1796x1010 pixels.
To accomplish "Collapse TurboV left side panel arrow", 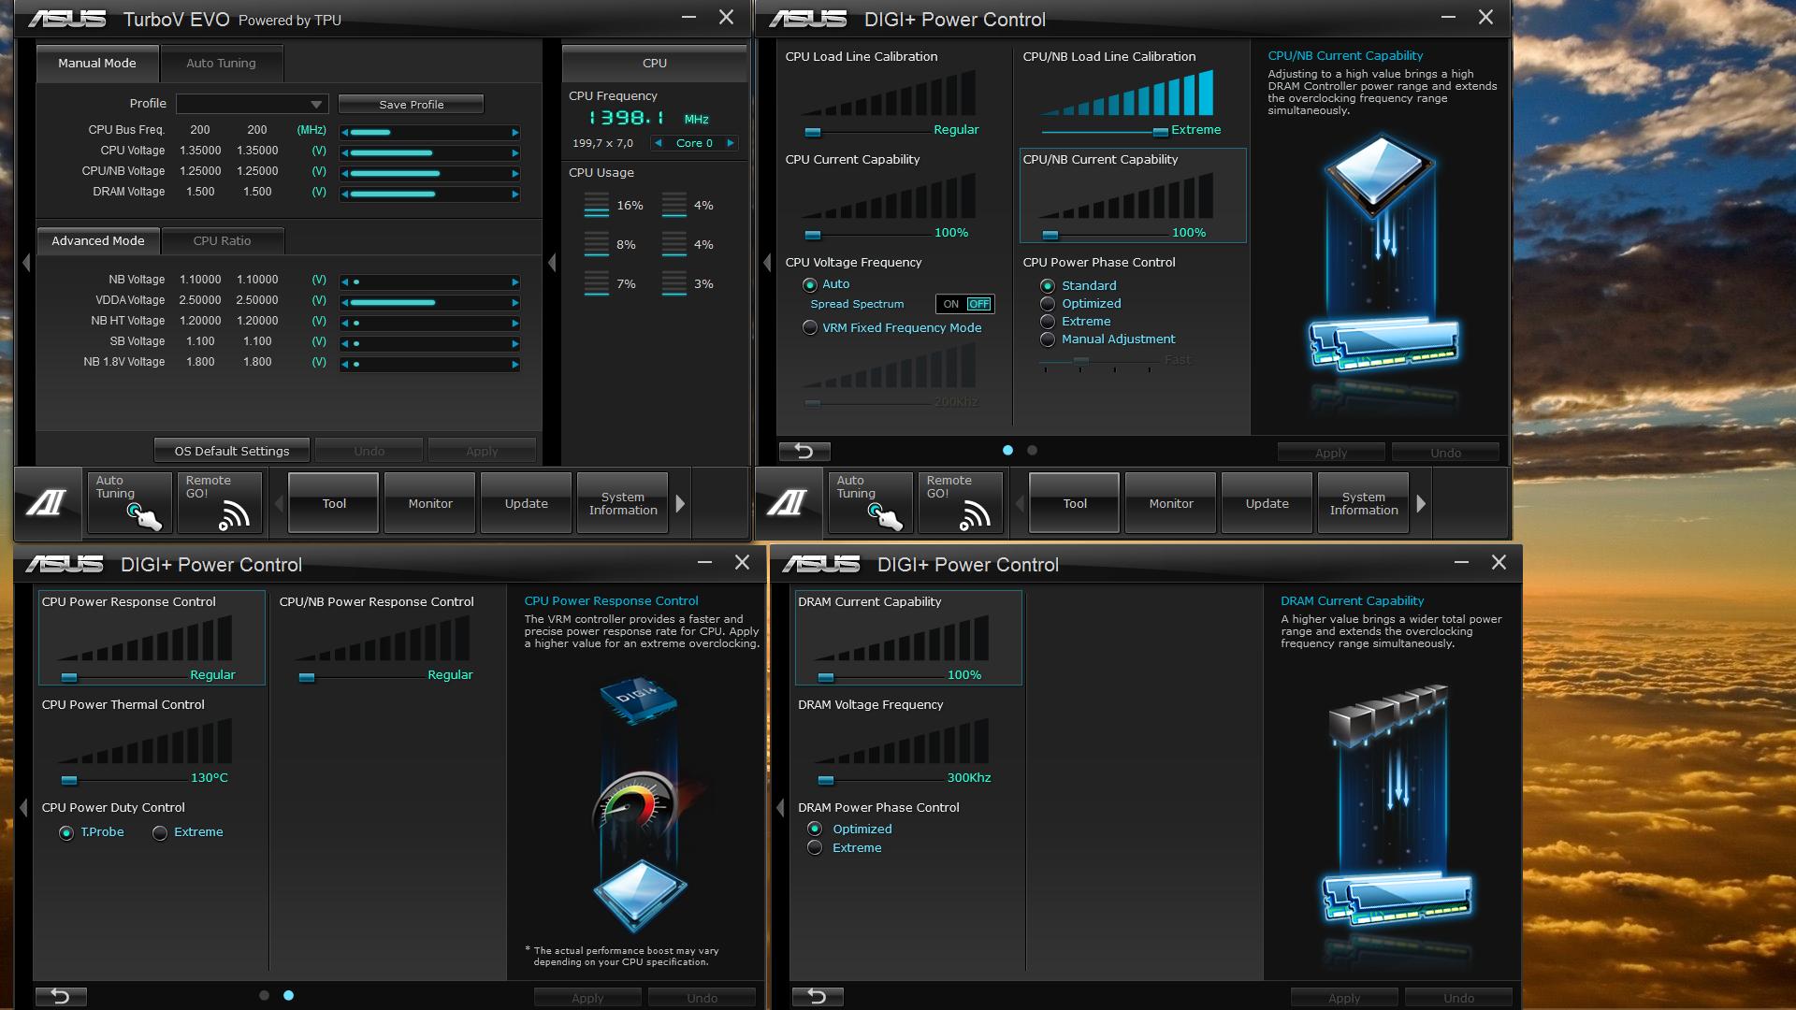I will tap(25, 264).
